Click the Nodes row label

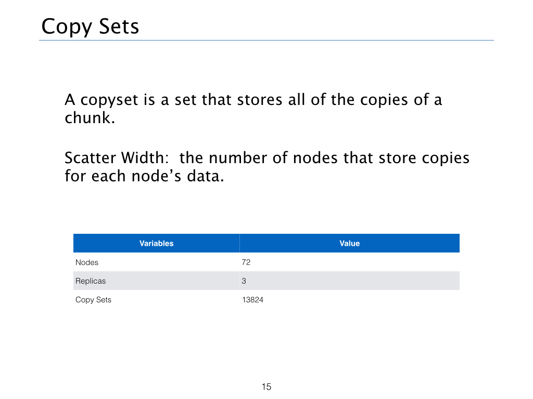87,262
